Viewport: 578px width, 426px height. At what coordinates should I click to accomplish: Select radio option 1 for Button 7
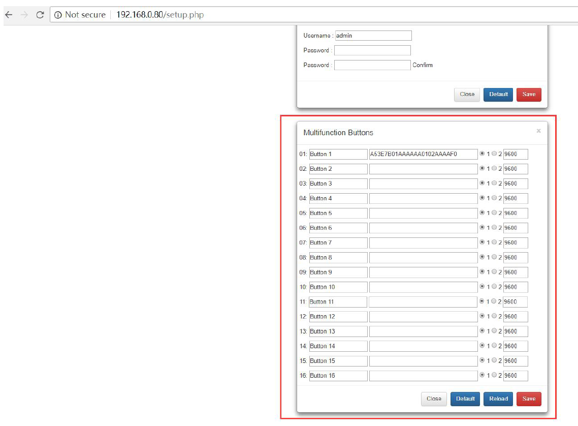coord(482,242)
